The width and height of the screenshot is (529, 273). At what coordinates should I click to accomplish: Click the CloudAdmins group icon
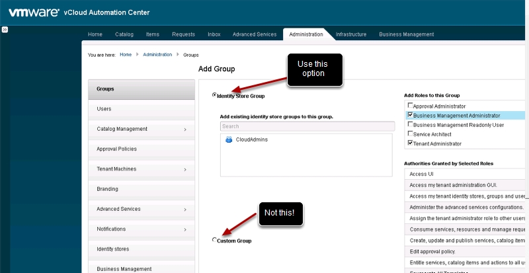pos(229,139)
